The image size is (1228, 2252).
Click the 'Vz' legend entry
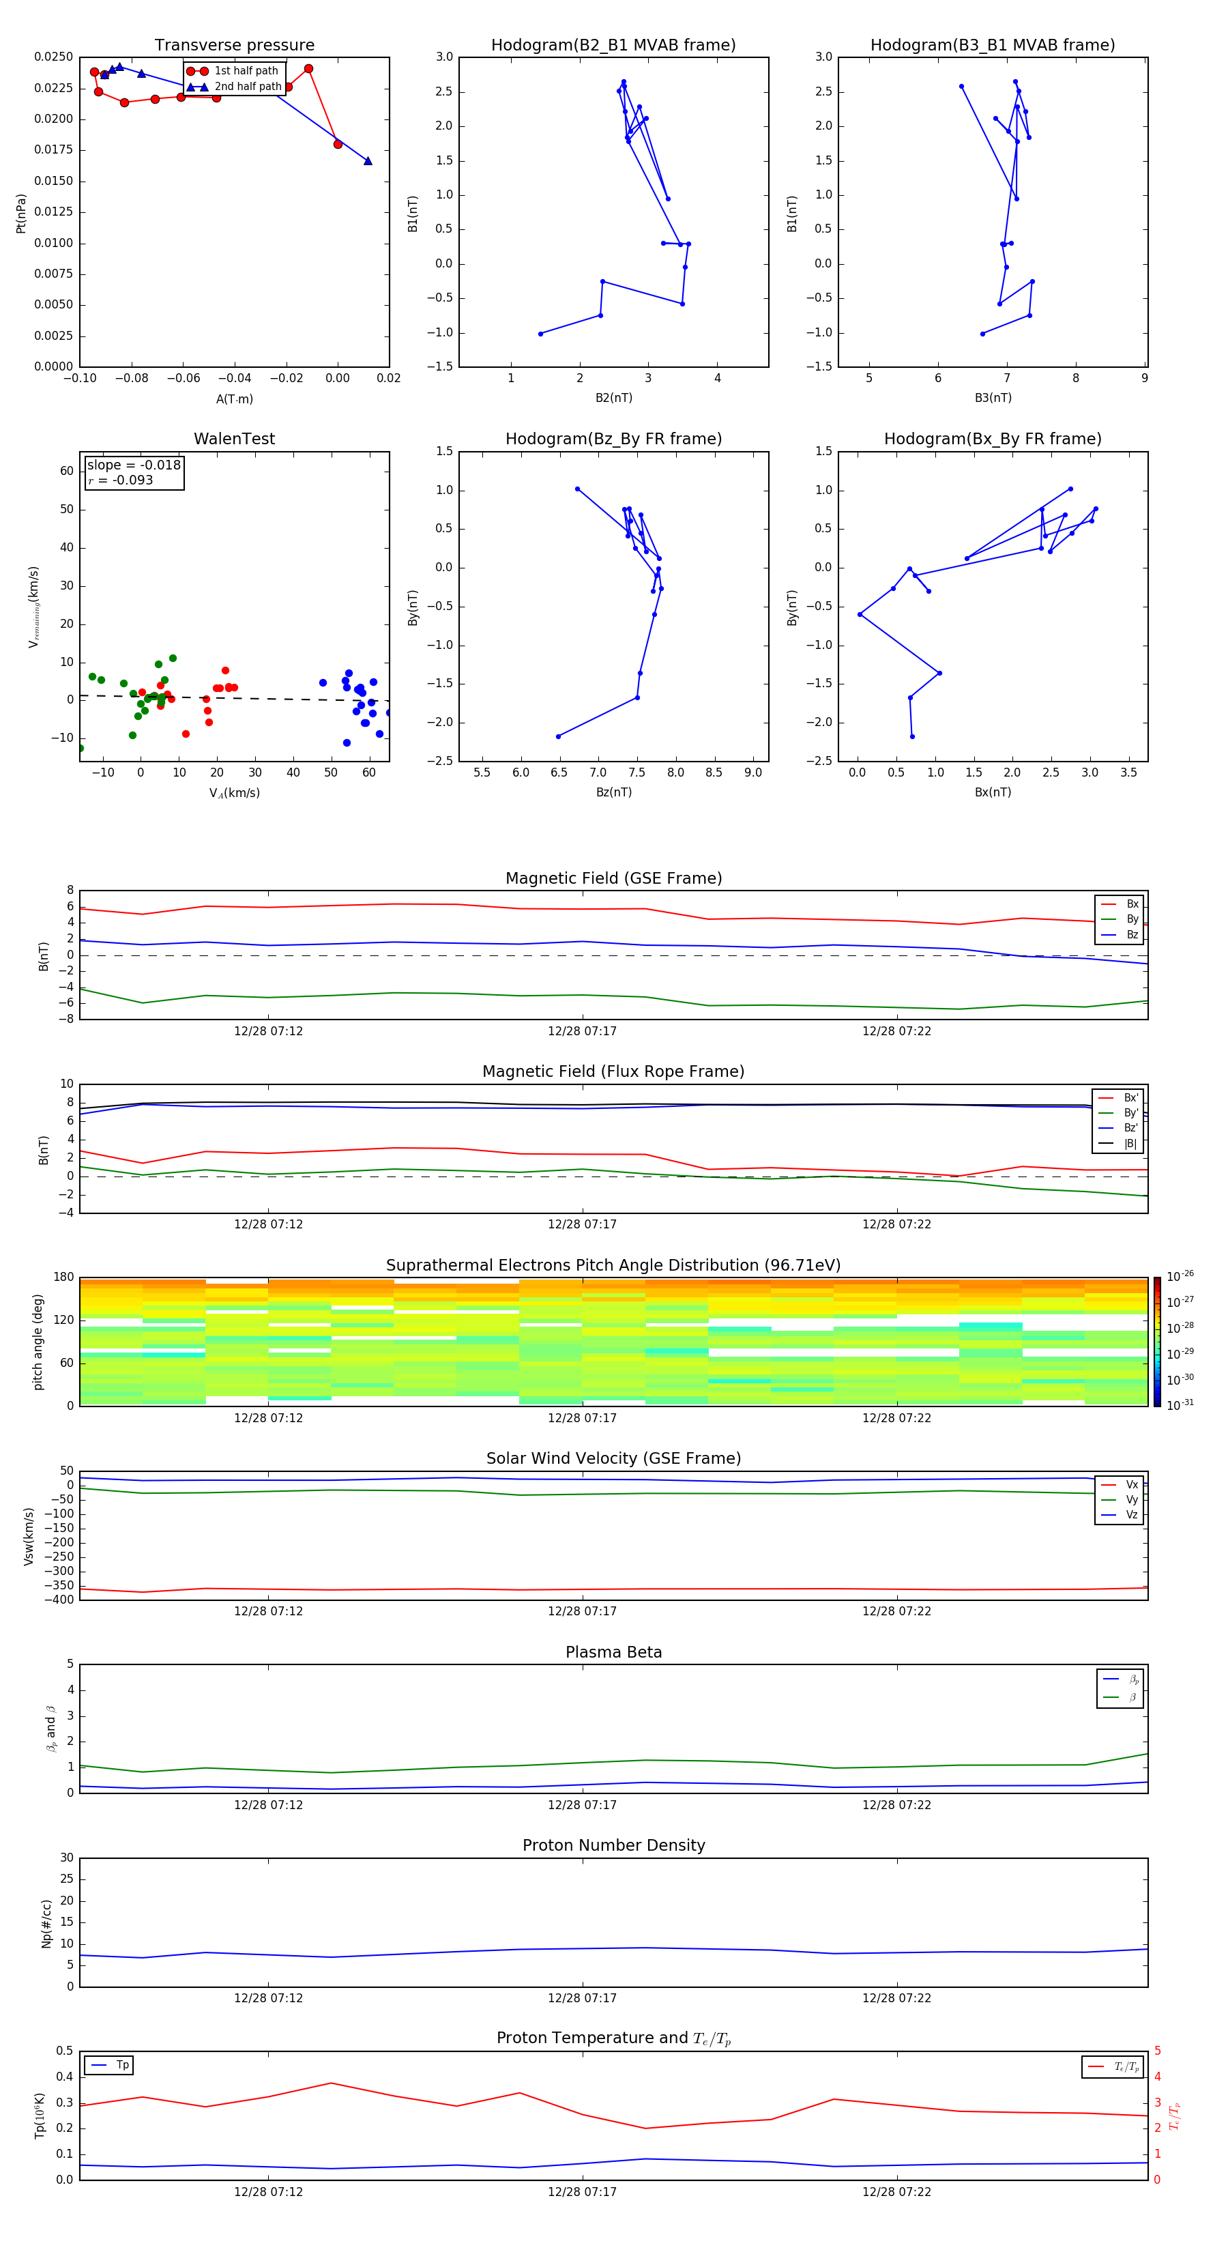click(1120, 1515)
